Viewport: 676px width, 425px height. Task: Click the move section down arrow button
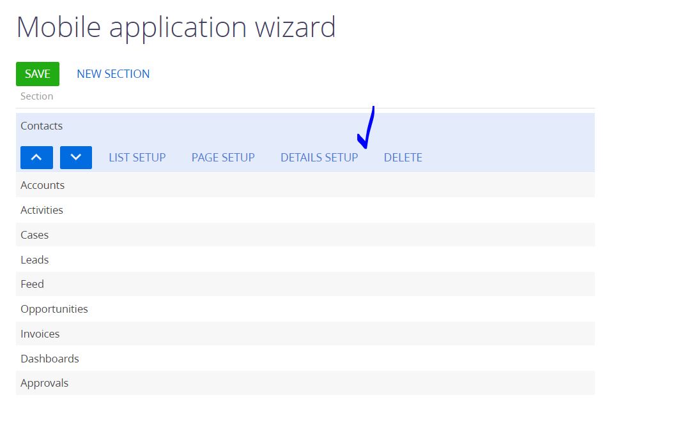click(76, 158)
